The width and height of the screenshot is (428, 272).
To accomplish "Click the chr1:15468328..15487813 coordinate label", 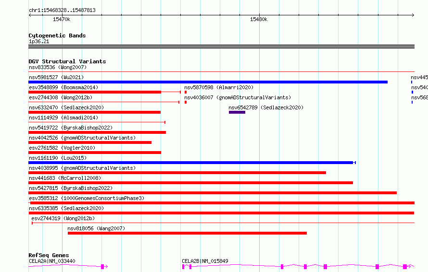I will click(62, 10).
